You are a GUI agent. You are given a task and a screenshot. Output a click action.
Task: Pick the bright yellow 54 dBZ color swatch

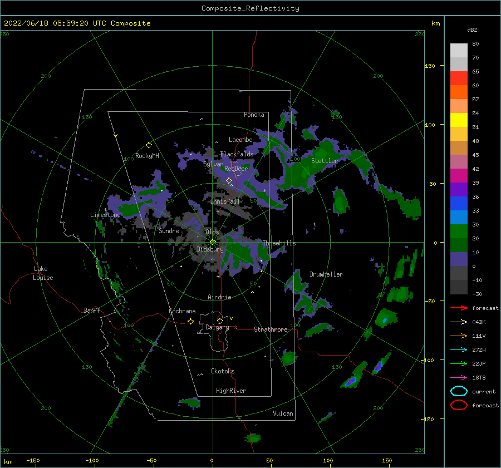point(459,120)
